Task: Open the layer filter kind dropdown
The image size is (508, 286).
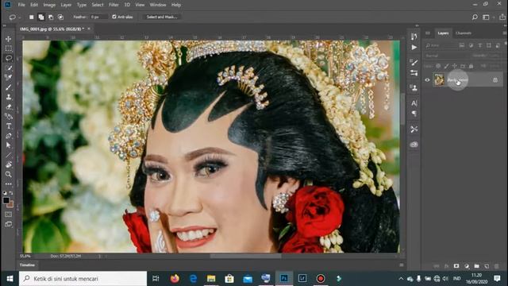Action: [x=441, y=45]
